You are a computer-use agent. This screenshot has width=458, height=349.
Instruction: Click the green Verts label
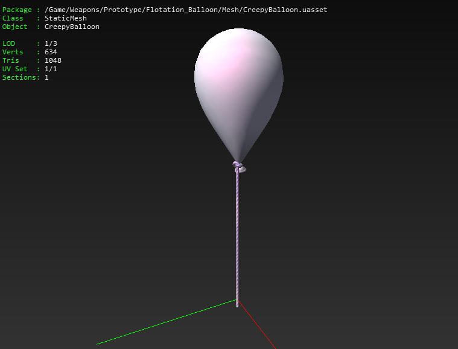click(x=13, y=53)
